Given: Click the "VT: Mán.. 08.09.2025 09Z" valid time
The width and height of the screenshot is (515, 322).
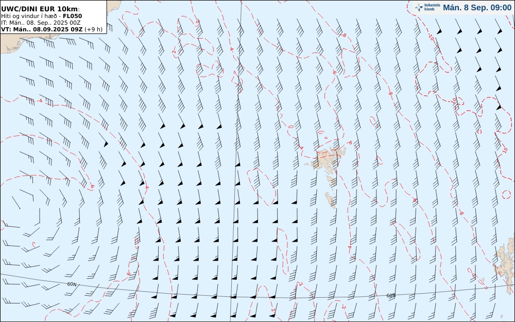Looking at the screenshot, I should coord(42,29).
